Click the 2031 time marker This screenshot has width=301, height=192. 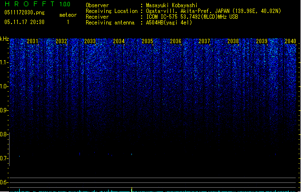pos(33,41)
